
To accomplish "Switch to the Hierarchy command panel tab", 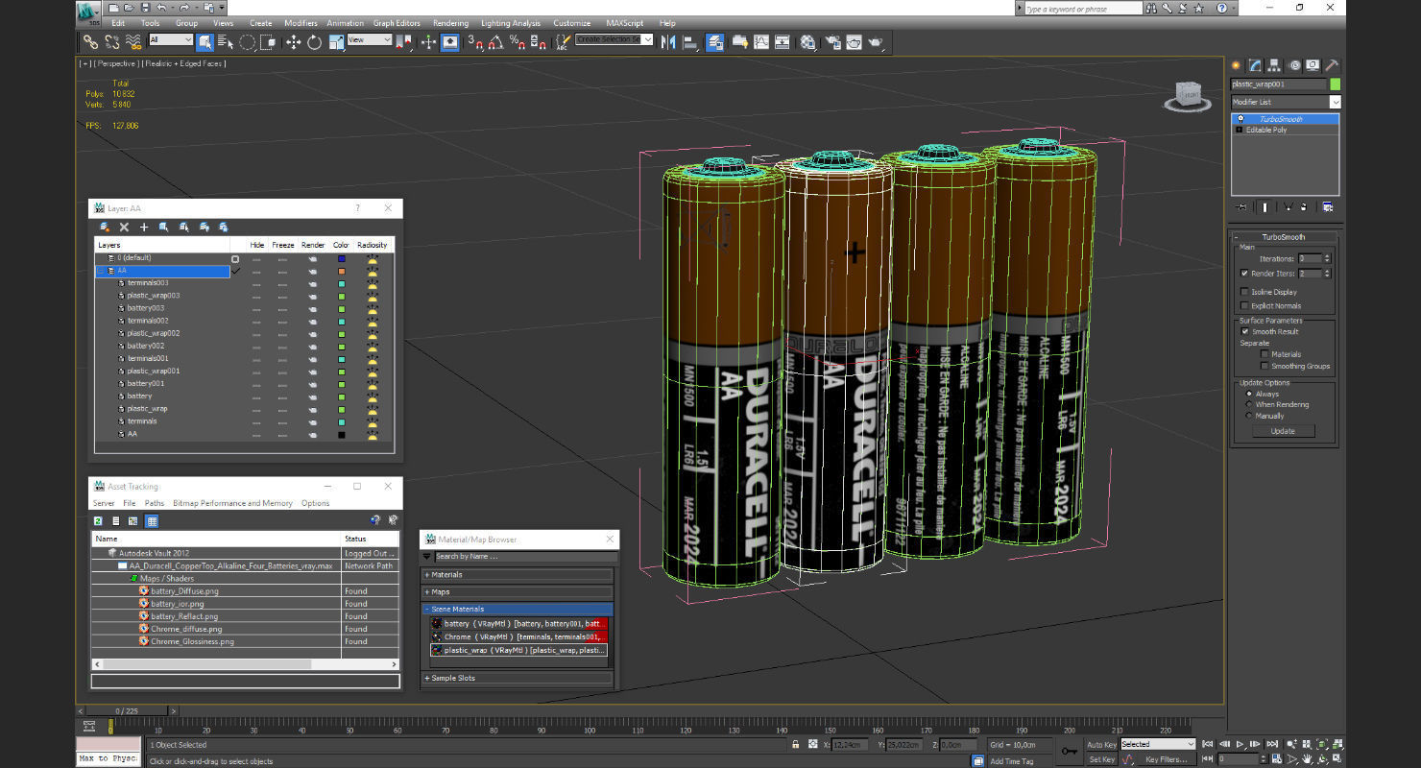I will pos(1274,65).
